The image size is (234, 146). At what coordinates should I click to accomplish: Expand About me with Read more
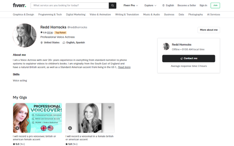pyautogui.click(x=124, y=67)
